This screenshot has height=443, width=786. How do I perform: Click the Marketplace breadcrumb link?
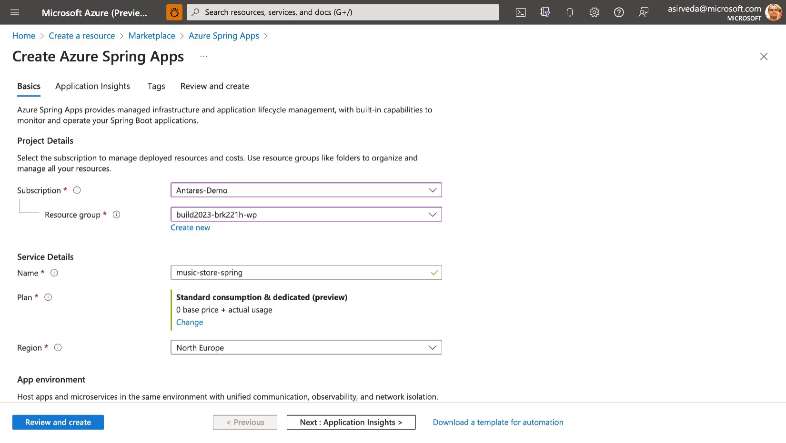[152, 36]
